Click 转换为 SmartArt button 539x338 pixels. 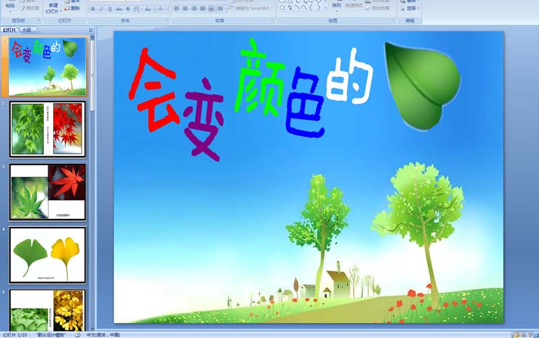point(250,8)
